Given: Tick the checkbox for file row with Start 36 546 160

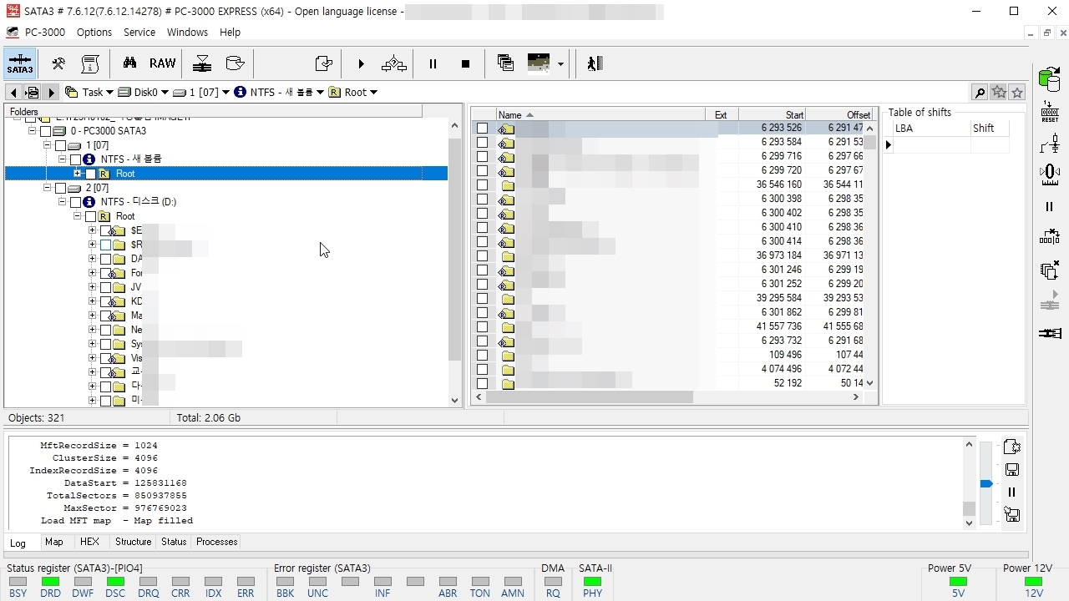Looking at the screenshot, I should coord(482,185).
